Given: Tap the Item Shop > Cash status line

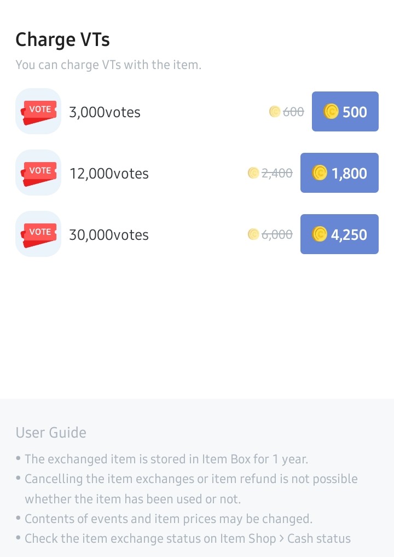Looking at the screenshot, I should coord(187,538).
